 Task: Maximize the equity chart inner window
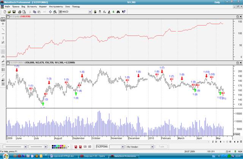click(x=238, y=17)
